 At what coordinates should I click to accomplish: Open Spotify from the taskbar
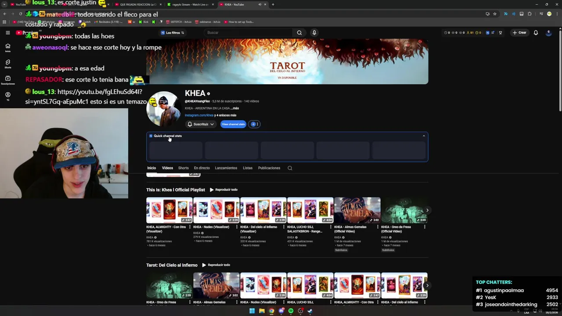tap(291, 311)
